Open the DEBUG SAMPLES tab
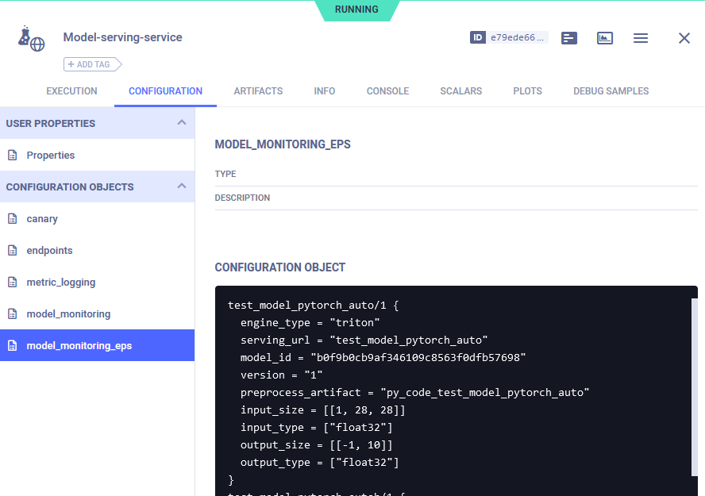705x496 pixels. (611, 91)
